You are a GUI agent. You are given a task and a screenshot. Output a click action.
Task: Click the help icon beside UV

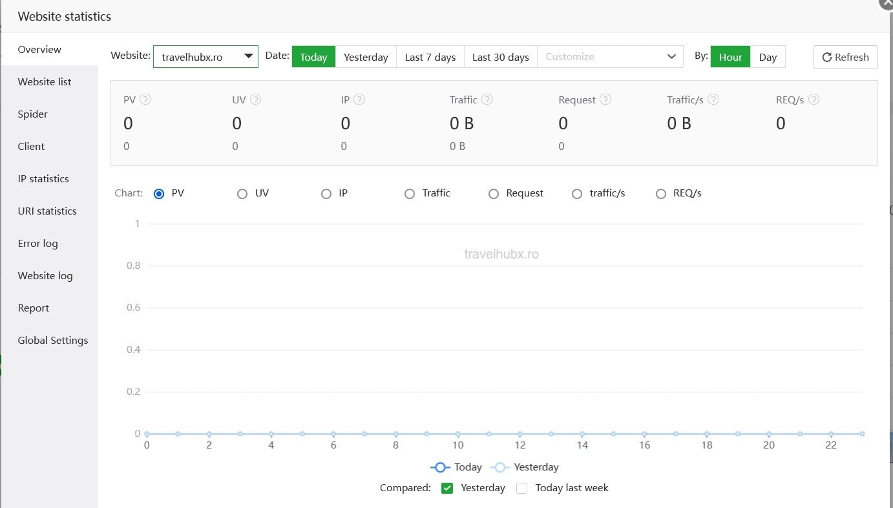256,100
